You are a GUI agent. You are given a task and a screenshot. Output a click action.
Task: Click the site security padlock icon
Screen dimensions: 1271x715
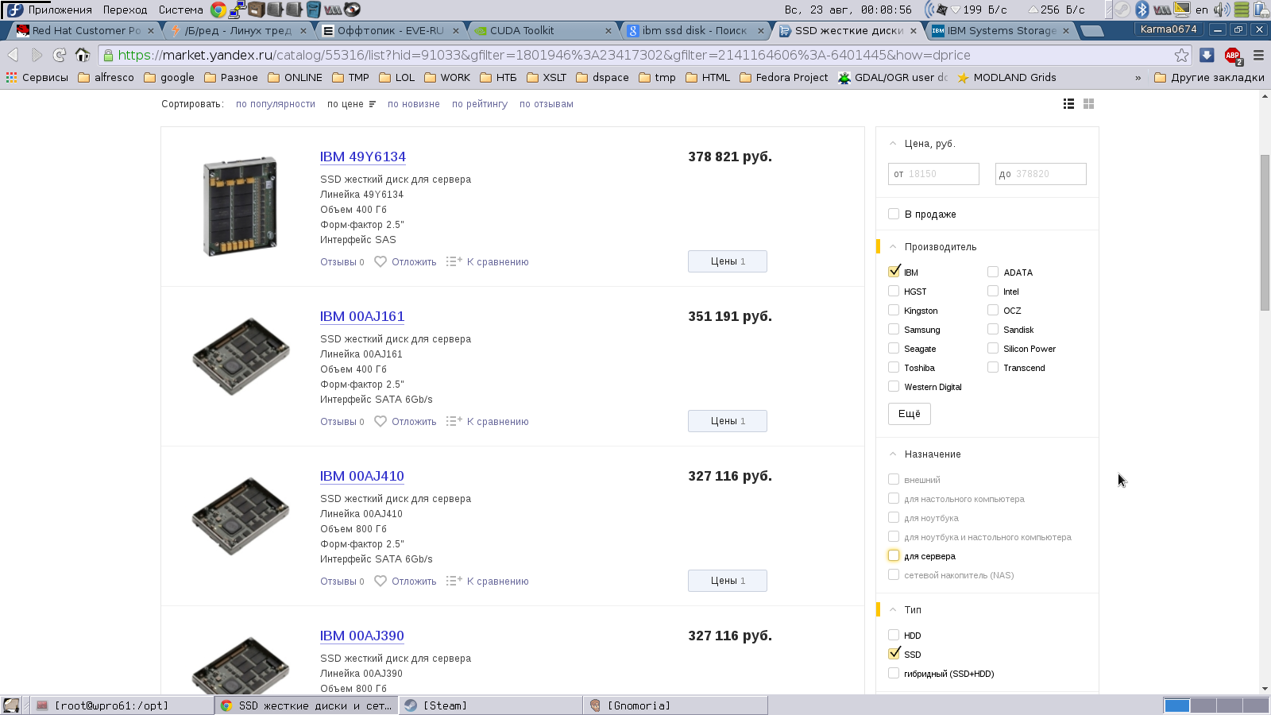coord(109,55)
